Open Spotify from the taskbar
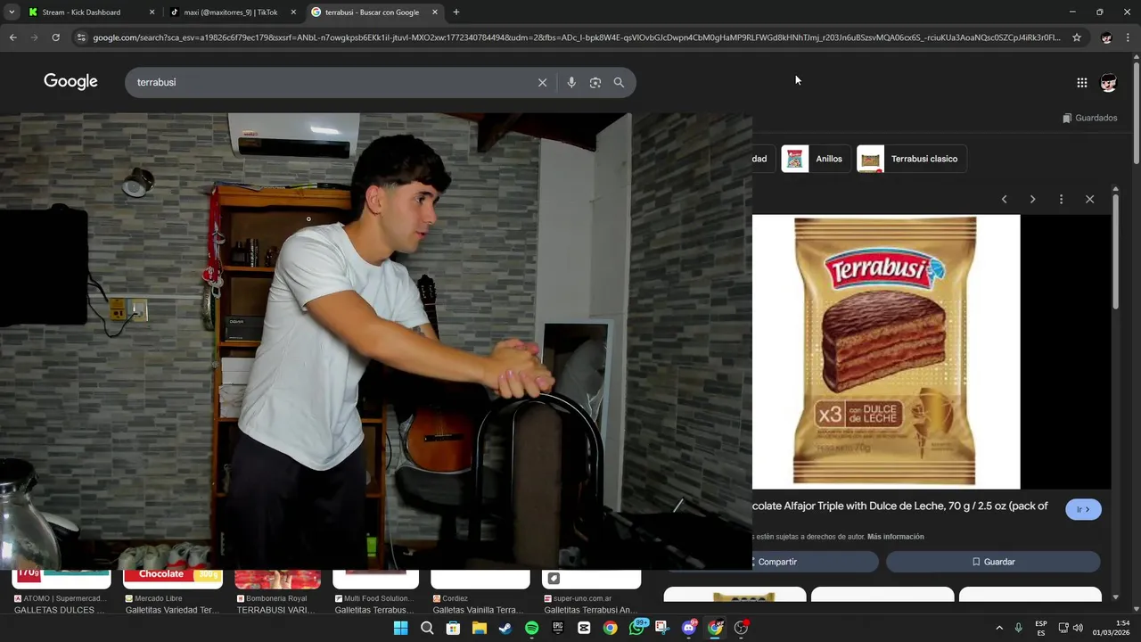 pyautogui.click(x=531, y=628)
